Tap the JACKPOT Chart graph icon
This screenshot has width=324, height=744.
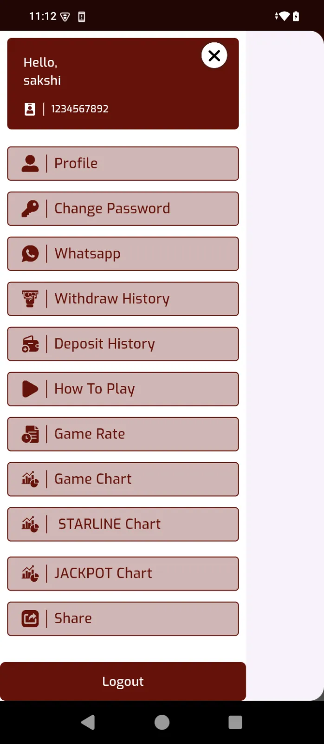(30, 574)
